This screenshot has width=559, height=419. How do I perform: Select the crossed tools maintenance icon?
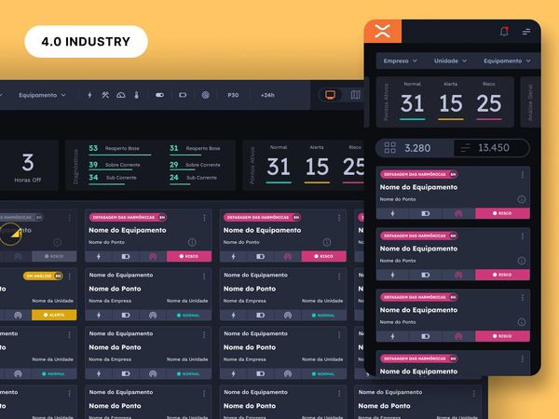[x=105, y=95]
